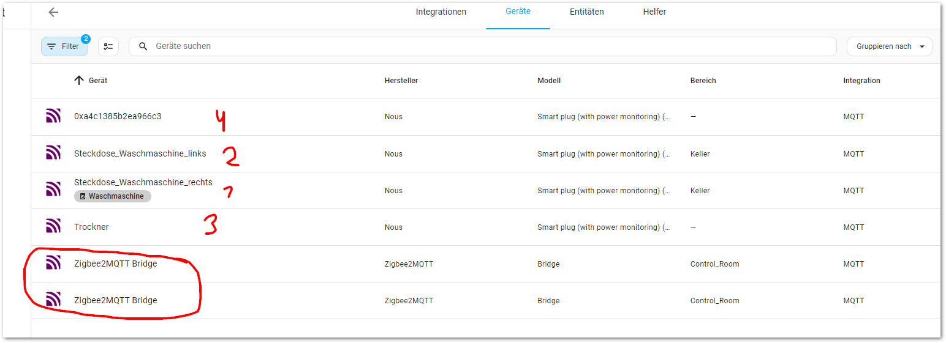Viewport: 946px width, 343px height.
Task: Click MQTT icon beside Steckdose_Waschmaschine_rechts
Action: coord(53,190)
